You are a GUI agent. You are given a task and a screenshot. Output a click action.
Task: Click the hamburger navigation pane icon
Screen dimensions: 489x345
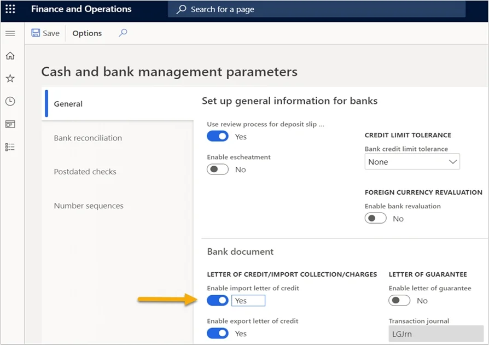10,33
